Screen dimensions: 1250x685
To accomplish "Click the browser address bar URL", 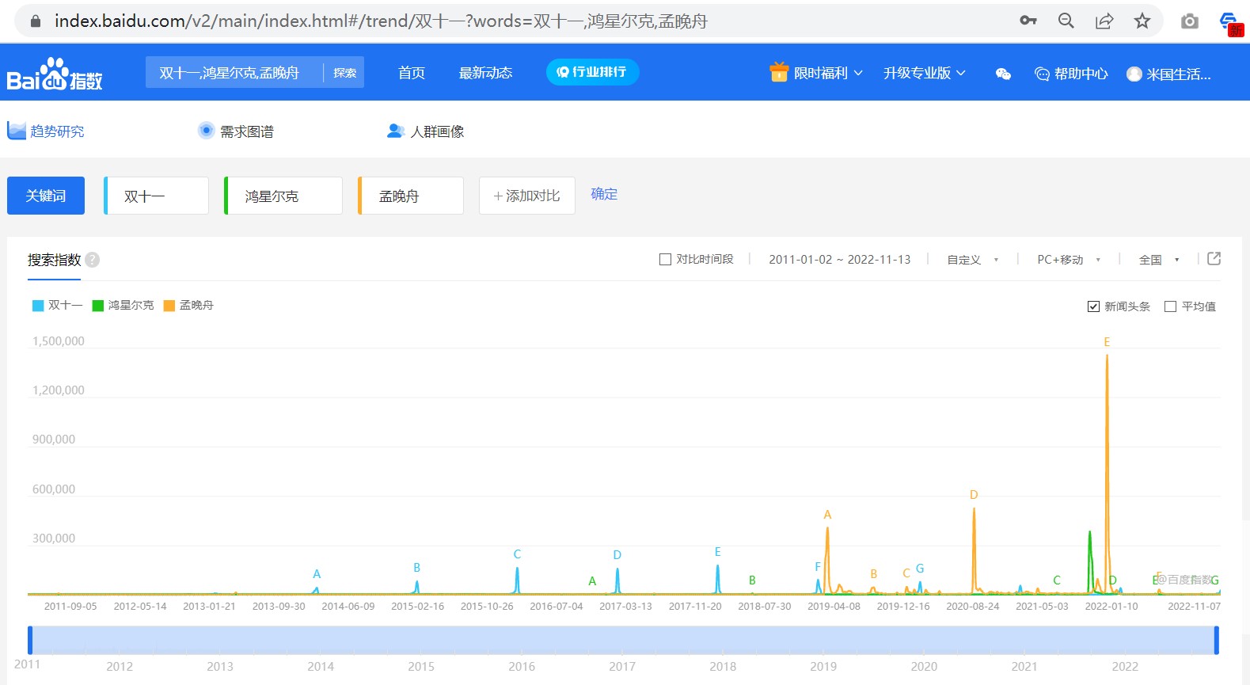I will [381, 21].
